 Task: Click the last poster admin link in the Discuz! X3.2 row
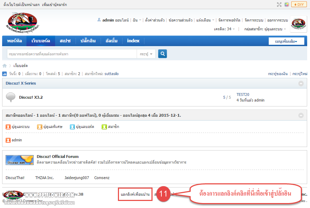[x=260, y=100]
